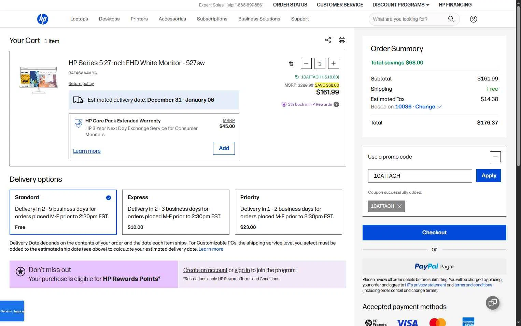Click the MSRP link near $229.99

pyautogui.click(x=291, y=85)
